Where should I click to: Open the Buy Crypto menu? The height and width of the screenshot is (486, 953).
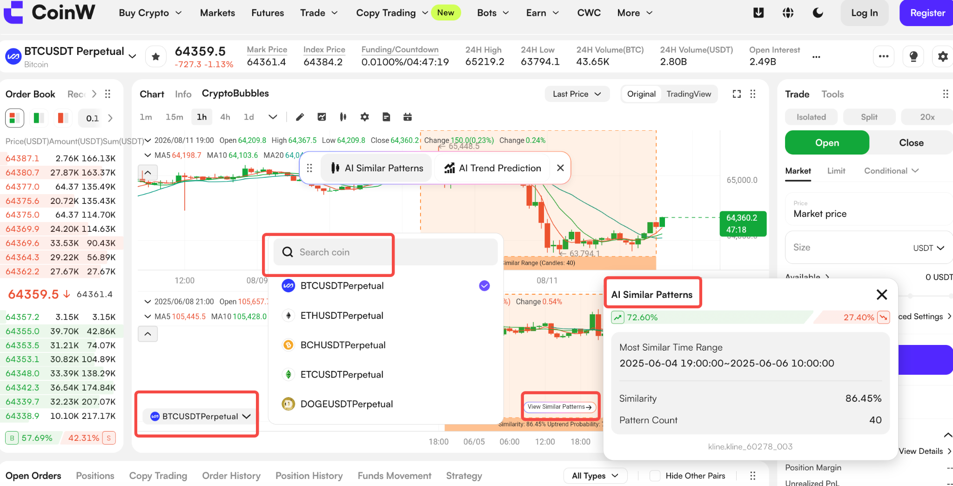(150, 13)
